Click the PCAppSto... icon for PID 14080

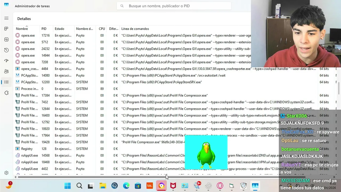(x=18, y=75)
